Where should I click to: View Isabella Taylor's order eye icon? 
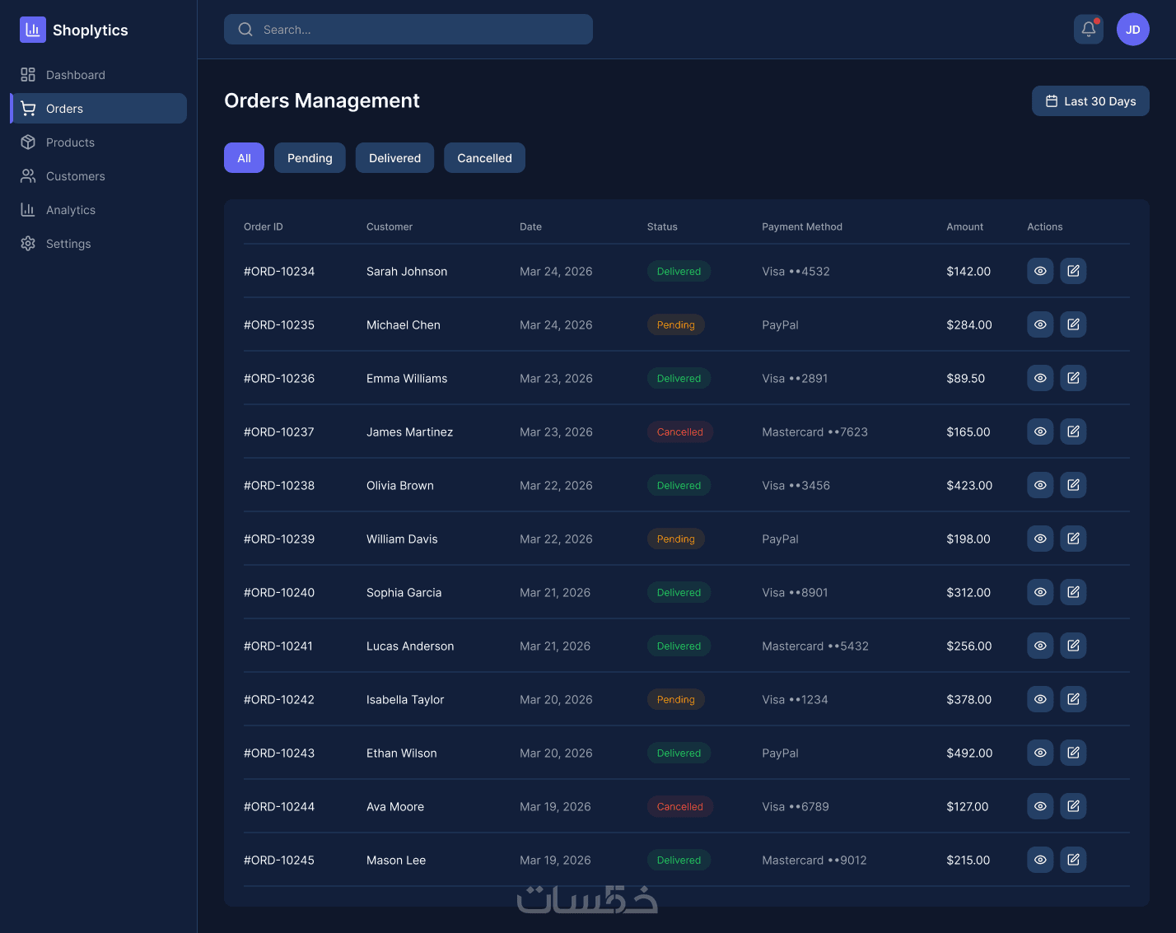click(x=1040, y=699)
